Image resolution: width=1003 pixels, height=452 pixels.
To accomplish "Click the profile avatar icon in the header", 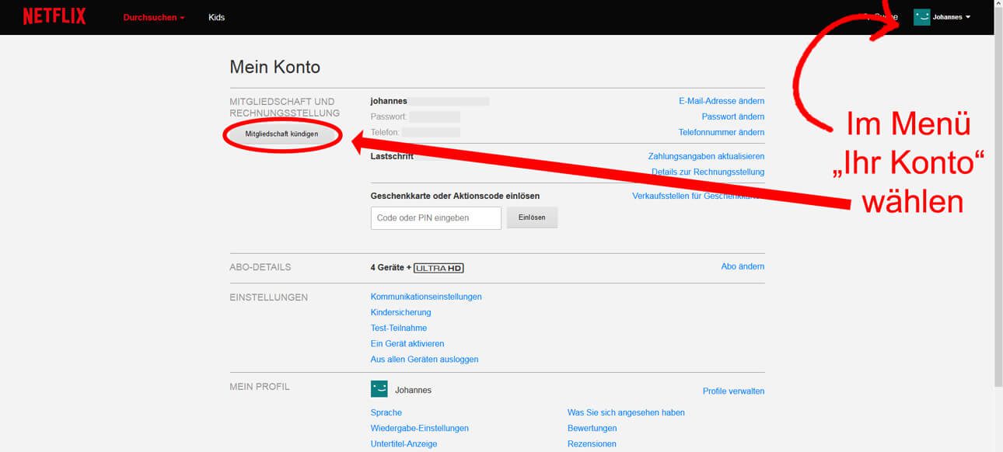I will pyautogui.click(x=922, y=17).
